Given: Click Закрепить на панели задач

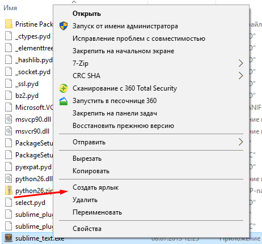Looking at the screenshot, I should pyautogui.click(x=115, y=113).
